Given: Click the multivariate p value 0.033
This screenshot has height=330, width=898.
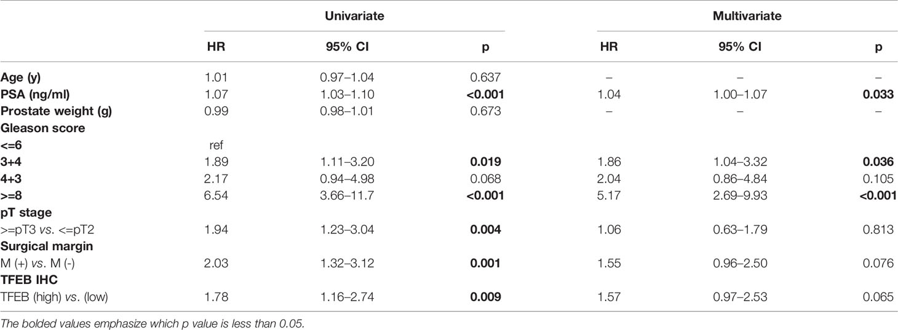Looking at the screenshot, I should click(x=880, y=95).
